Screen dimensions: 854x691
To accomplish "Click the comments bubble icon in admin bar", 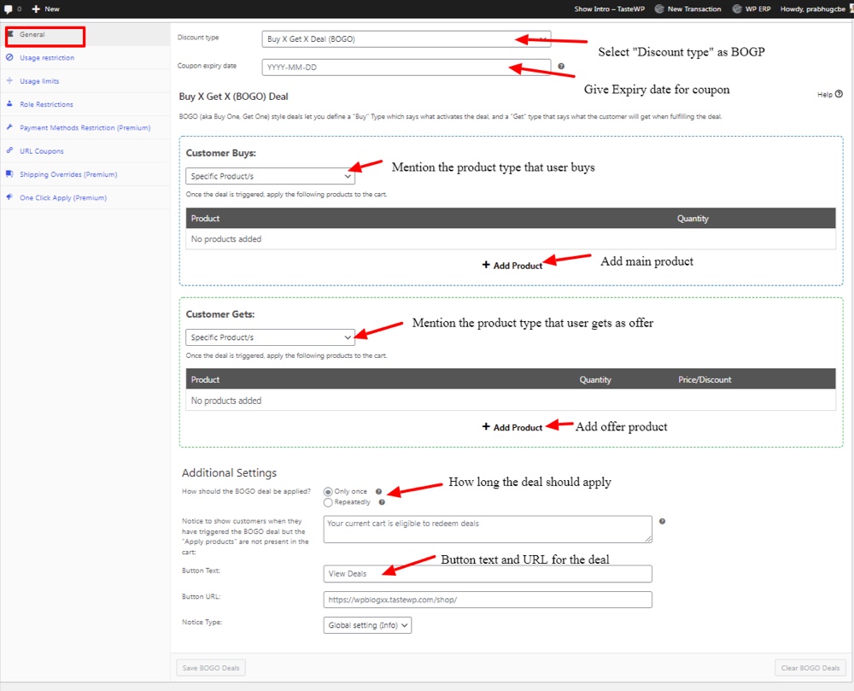I will [8, 9].
